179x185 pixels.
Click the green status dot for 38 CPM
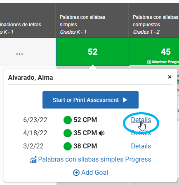coord(68,146)
